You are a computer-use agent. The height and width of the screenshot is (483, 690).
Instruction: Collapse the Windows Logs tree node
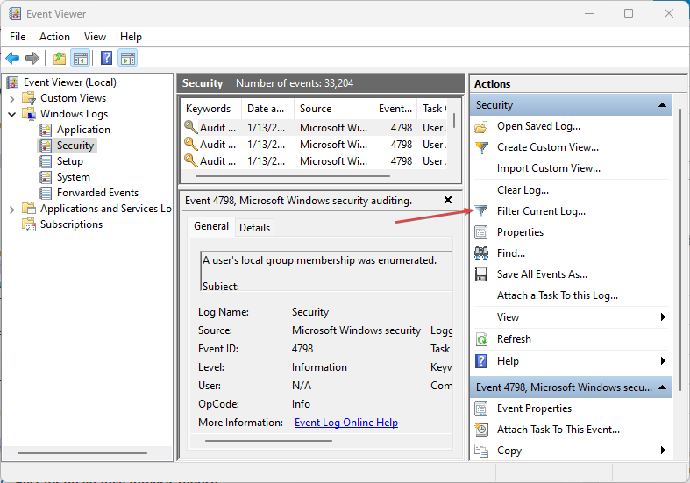click(x=12, y=114)
